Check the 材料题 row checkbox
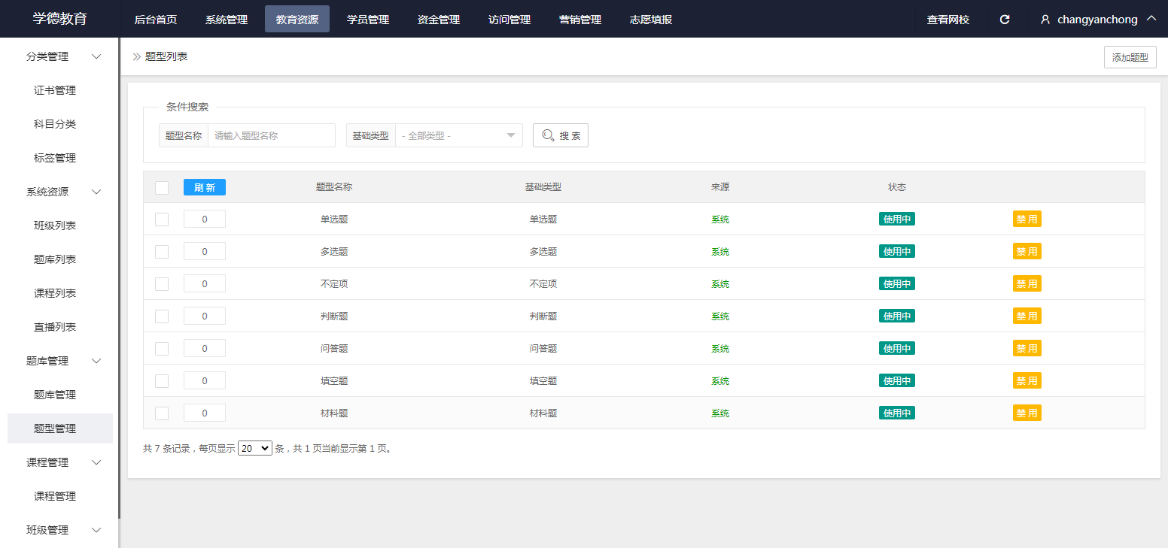Screen dimensions: 1168x548 click(x=162, y=413)
